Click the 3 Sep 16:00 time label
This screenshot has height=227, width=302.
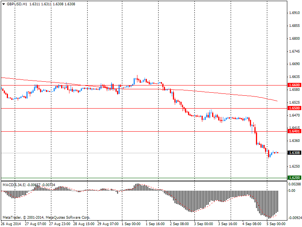228,224
